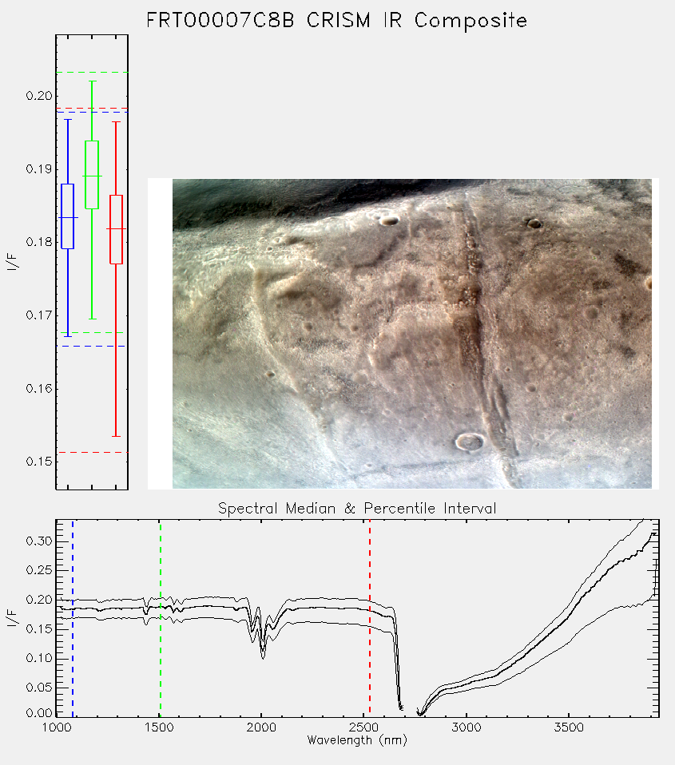Click the green box plot box
Viewport: 675px width, 765px height.
[92, 175]
